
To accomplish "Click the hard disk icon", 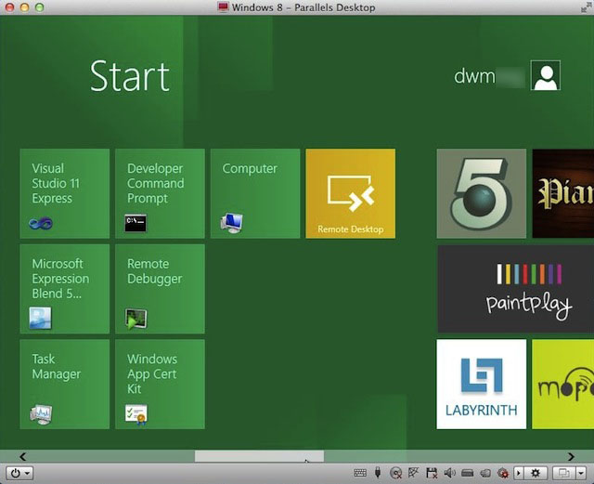I will [x=468, y=473].
